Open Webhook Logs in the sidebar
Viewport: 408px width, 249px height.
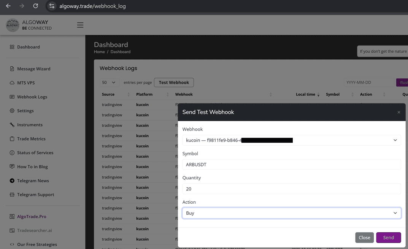pos(32,97)
